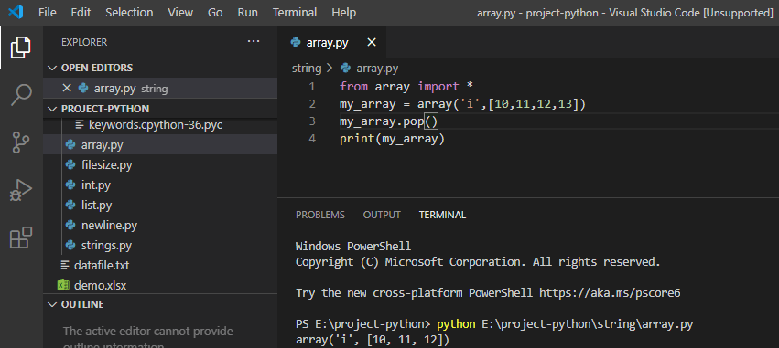Open the Terminal menu
This screenshot has height=348, width=779.
pyautogui.click(x=295, y=13)
